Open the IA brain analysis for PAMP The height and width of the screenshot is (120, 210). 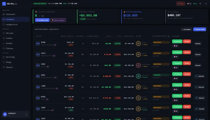[175, 111]
